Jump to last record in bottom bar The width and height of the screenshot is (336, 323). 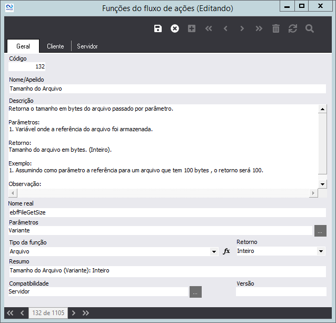point(86,313)
